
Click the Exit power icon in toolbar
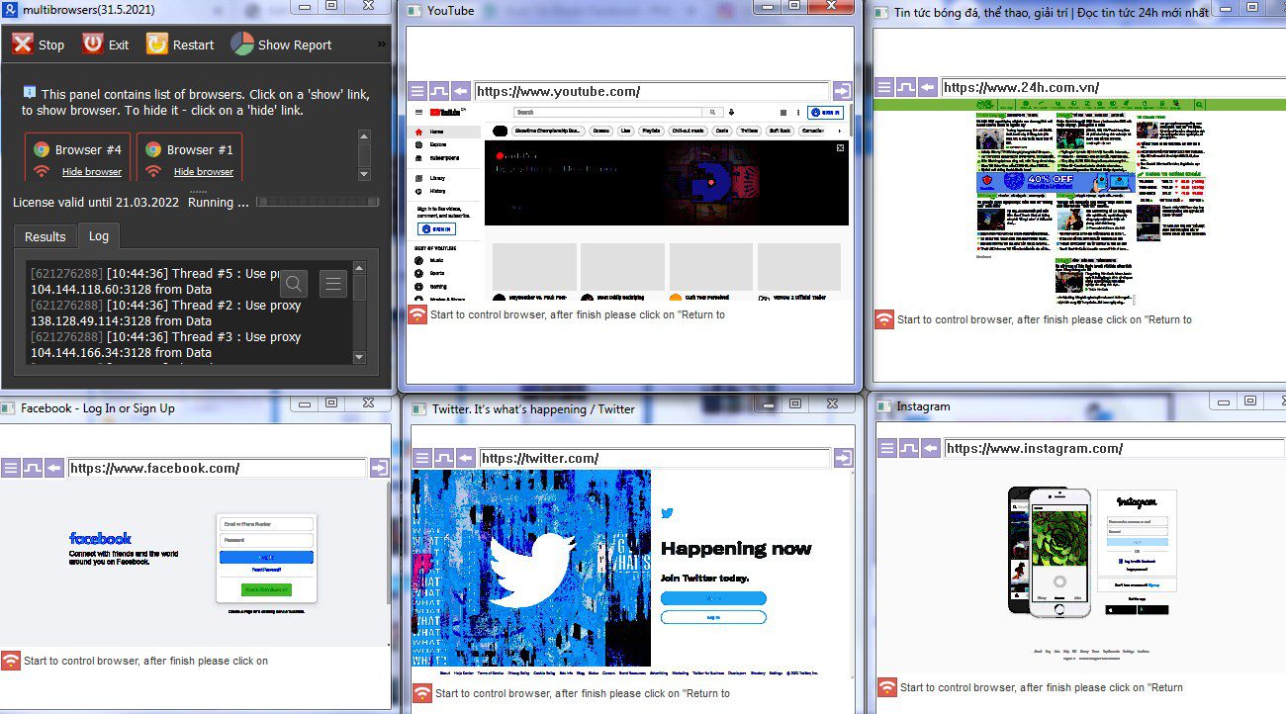(x=92, y=45)
